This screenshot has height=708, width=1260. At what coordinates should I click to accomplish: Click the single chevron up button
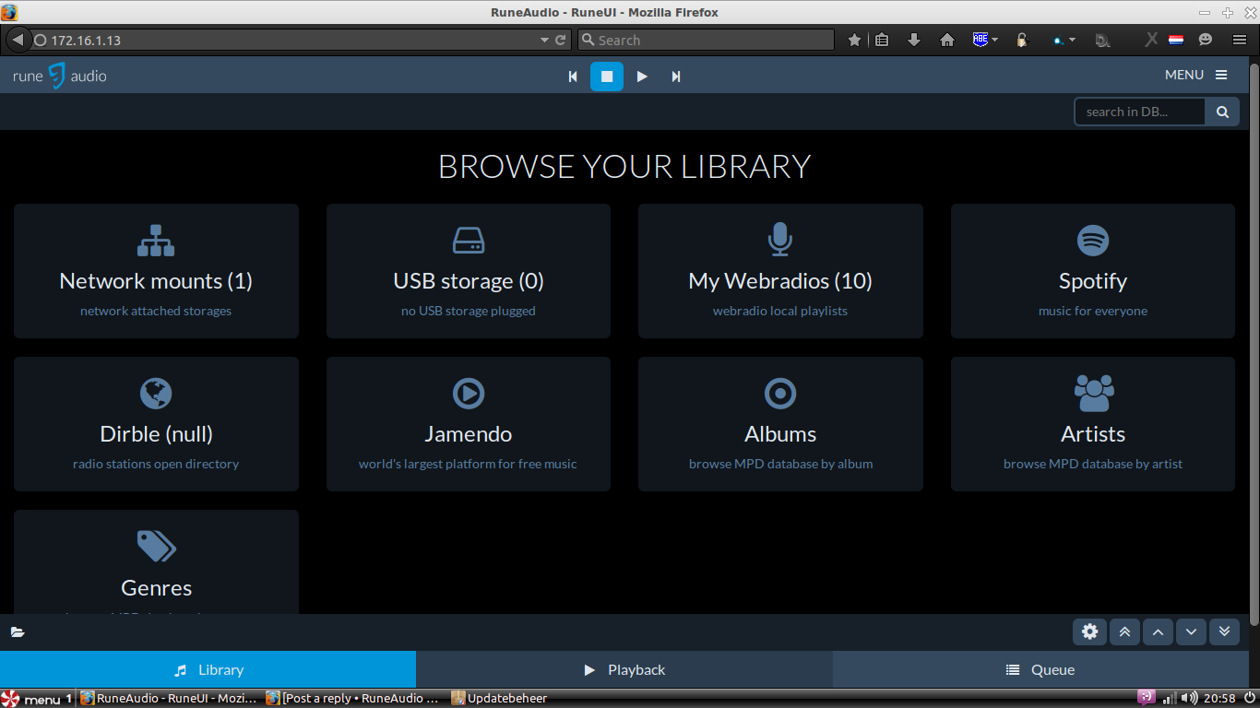tap(1158, 631)
